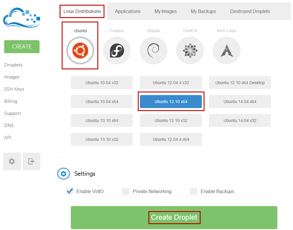Viewport: 293px width, 230px height.
Task: Select the highlighted Ubuntu 12.10 x64 image
Action: [171, 102]
